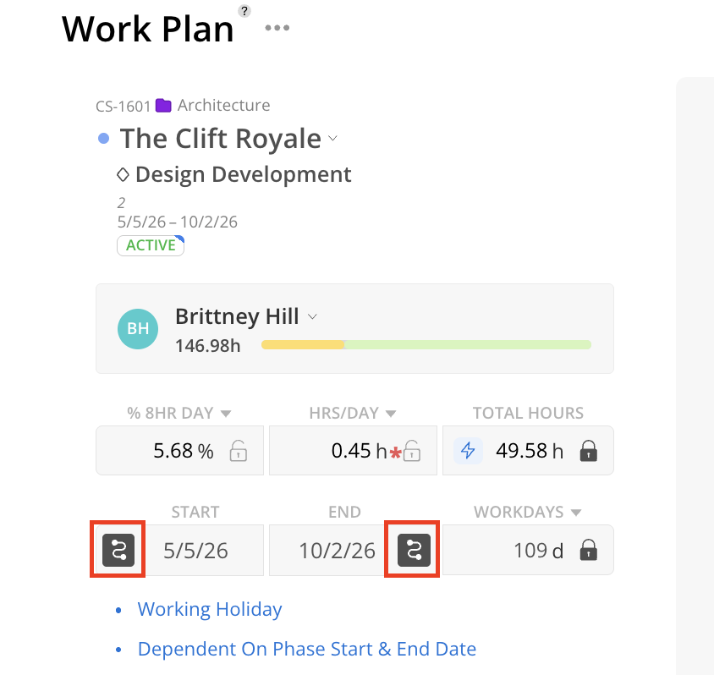Click the help question mark beside Work Plan
This screenshot has height=675, width=714.
click(x=244, y=11)
